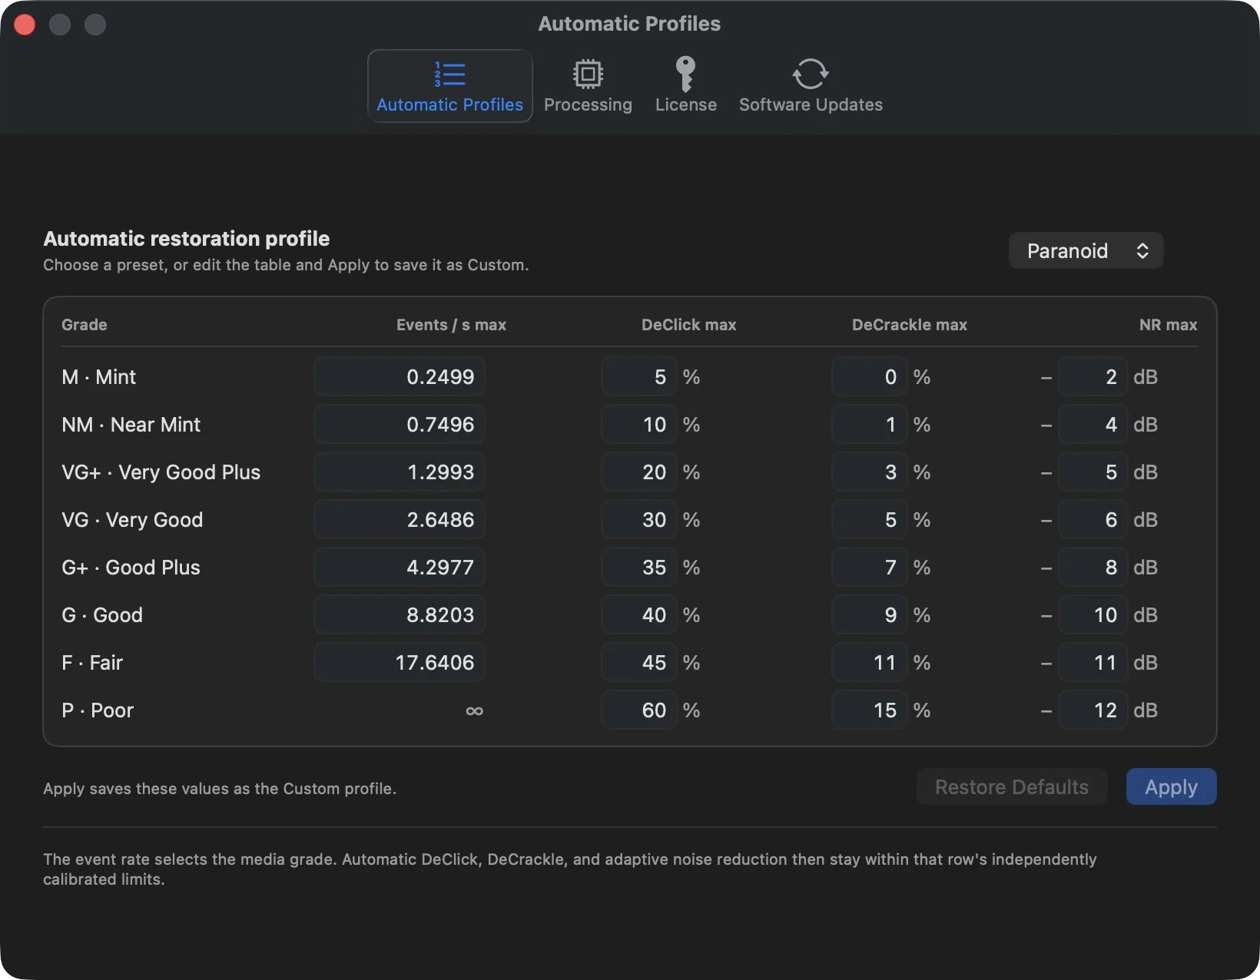This screenshot has width=1260, height=980.
Task: Click the 'VG · Very Good' grade label
Action: tap(132, 519)
